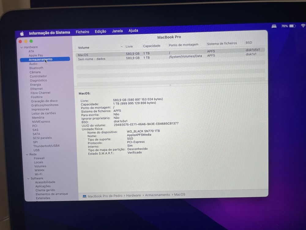This screenshot has height=230, width=306.
Task: Collapse the Rede section
Action: (x=27, y=155)
